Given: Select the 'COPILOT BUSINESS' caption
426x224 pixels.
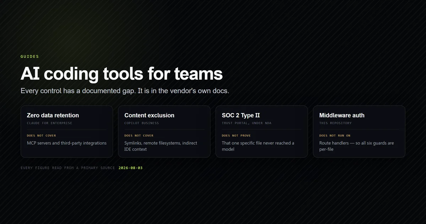Looking at the screenshot, I should [142, 123].
